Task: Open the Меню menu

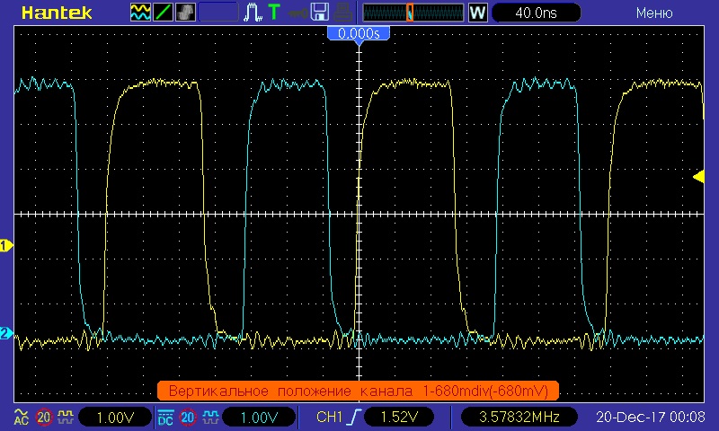Action: 654,13
